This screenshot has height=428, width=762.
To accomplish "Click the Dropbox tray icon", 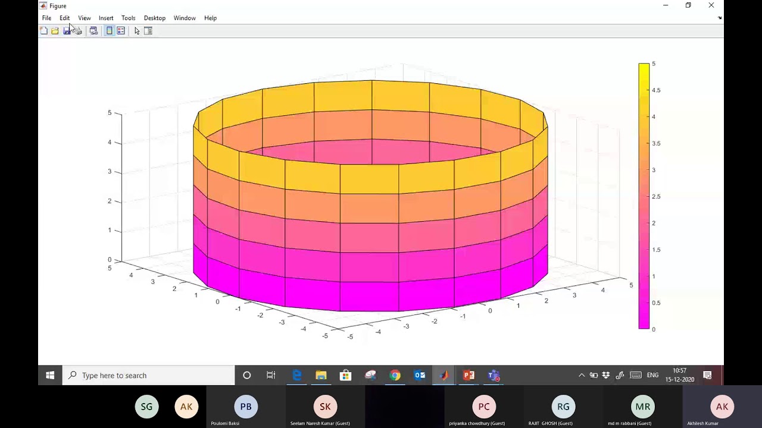I will [606, 375].
